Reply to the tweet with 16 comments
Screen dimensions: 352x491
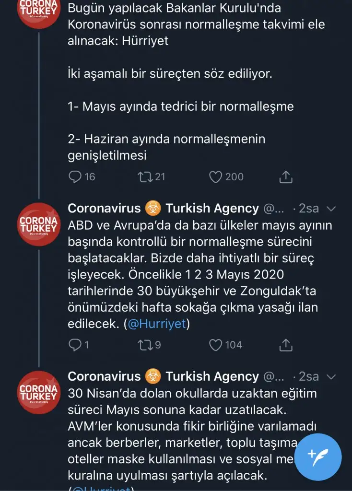75,177
